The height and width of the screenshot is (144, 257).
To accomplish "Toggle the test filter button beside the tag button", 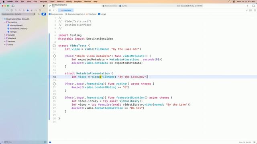I will [39, 14].
